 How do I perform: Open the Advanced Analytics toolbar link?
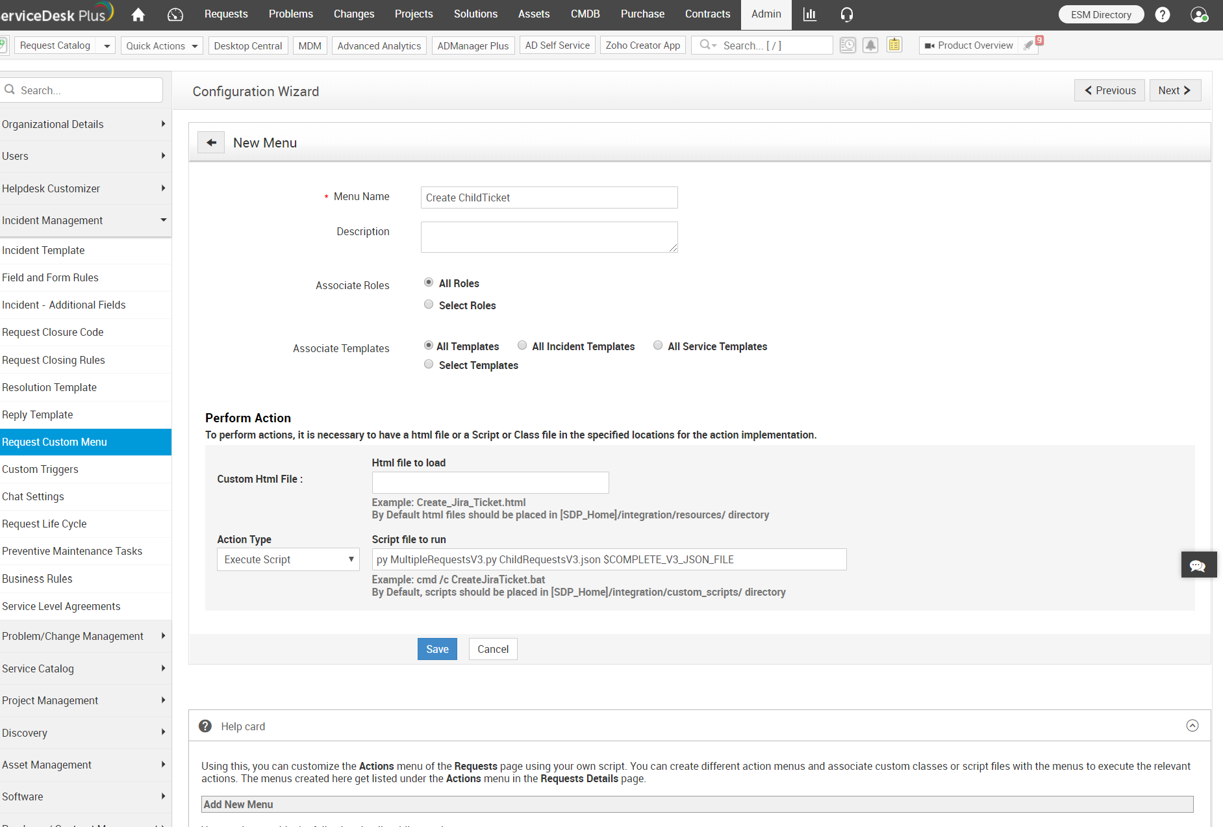(x=379, y=45)
